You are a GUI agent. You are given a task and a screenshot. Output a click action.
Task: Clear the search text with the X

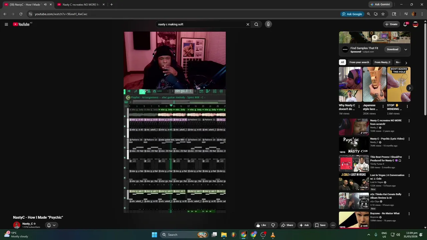(248, 24)
